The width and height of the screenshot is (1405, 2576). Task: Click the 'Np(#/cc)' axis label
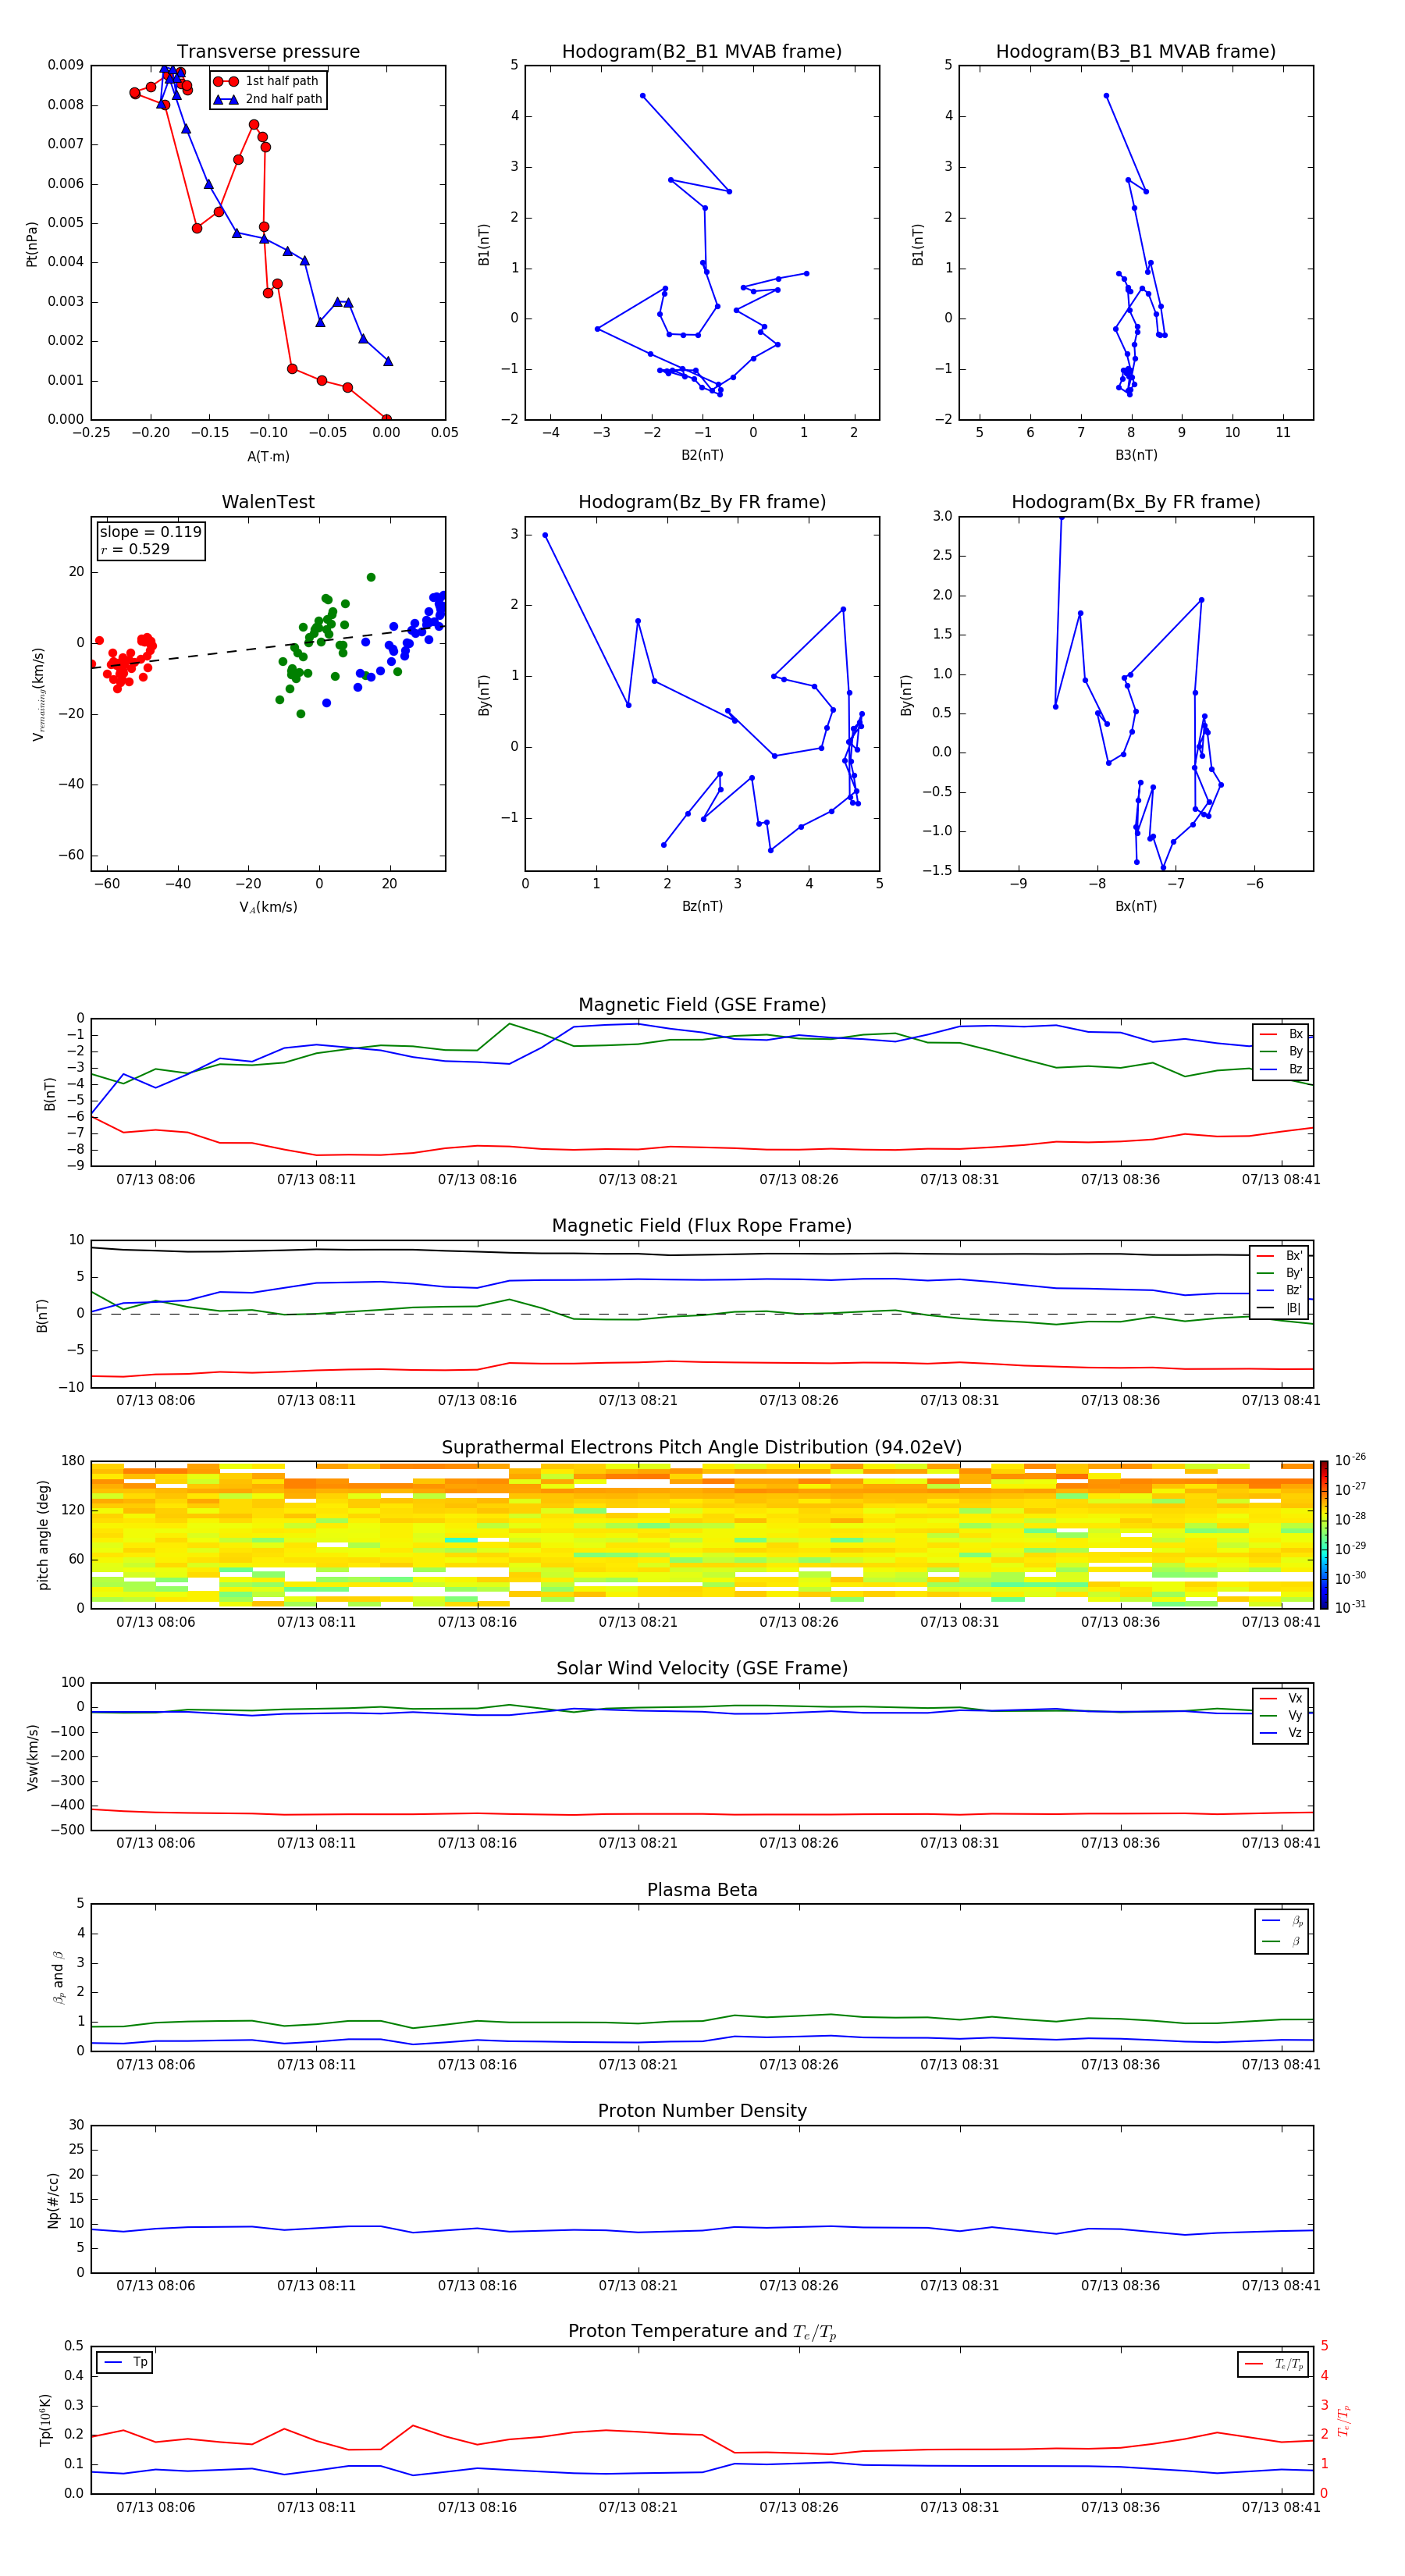52,2200
